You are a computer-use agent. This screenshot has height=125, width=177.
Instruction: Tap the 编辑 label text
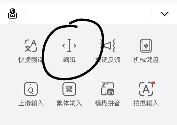[69, 60]
